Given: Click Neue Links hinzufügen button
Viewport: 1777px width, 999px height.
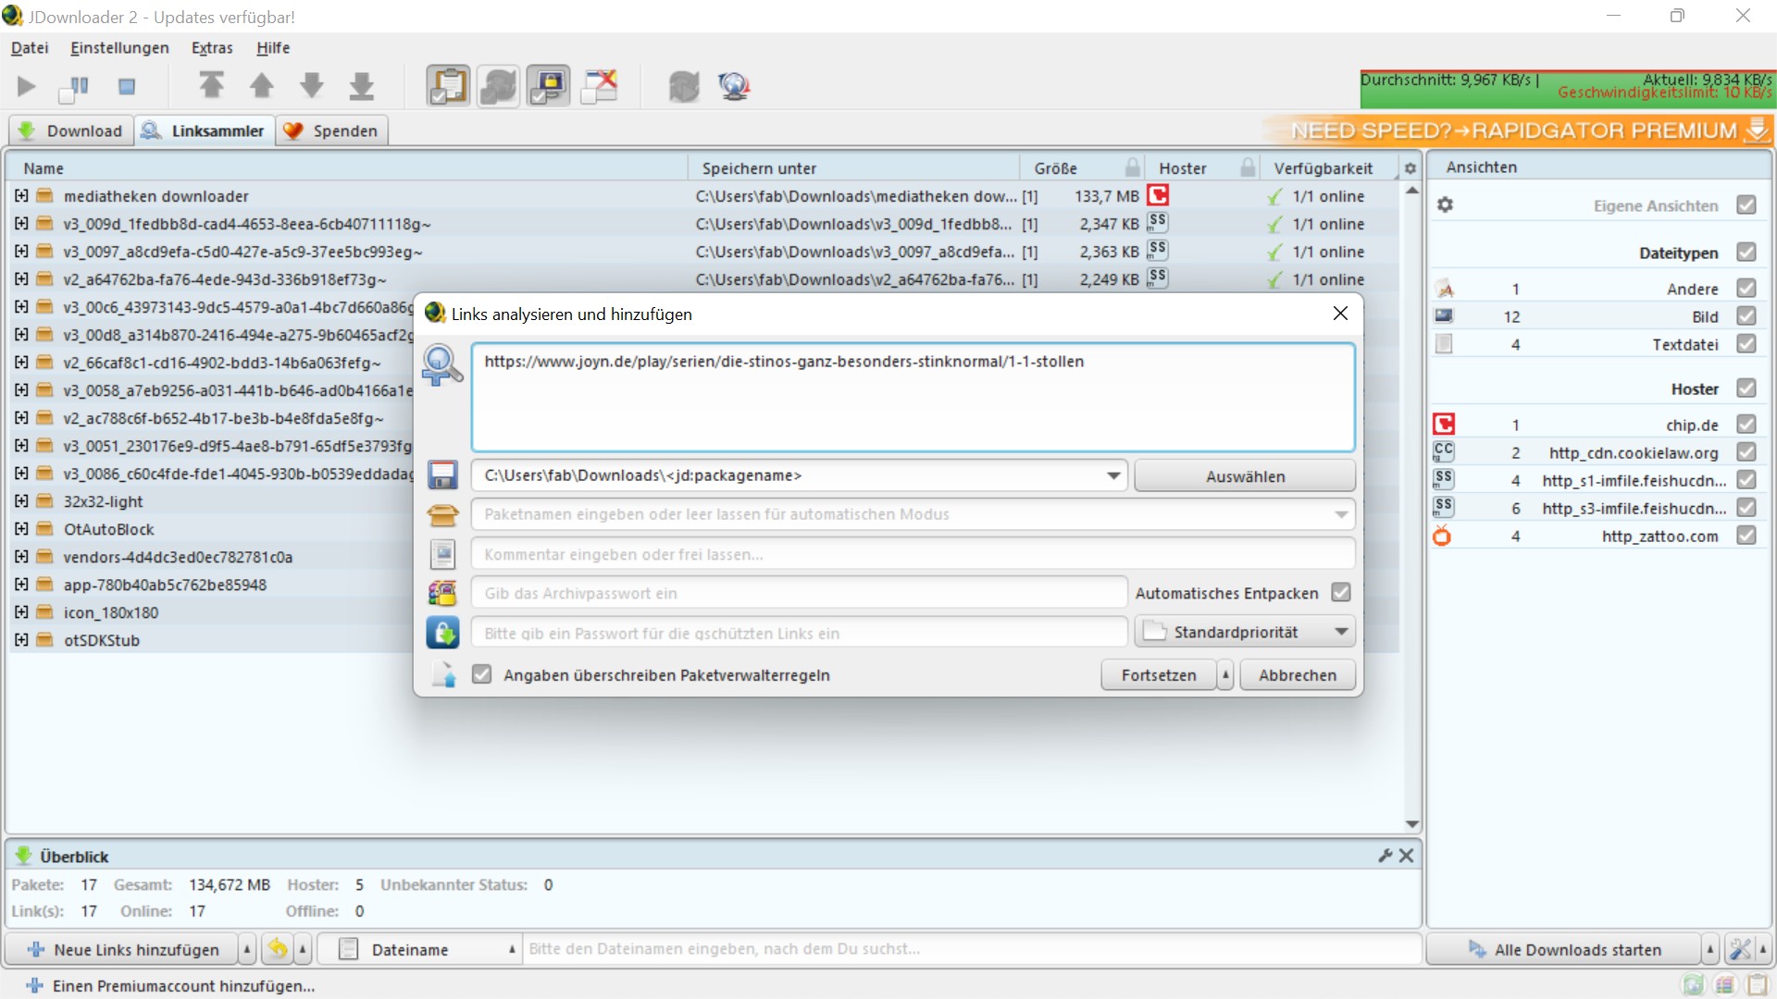Looking at the screenshot, I should click(123, 949).
